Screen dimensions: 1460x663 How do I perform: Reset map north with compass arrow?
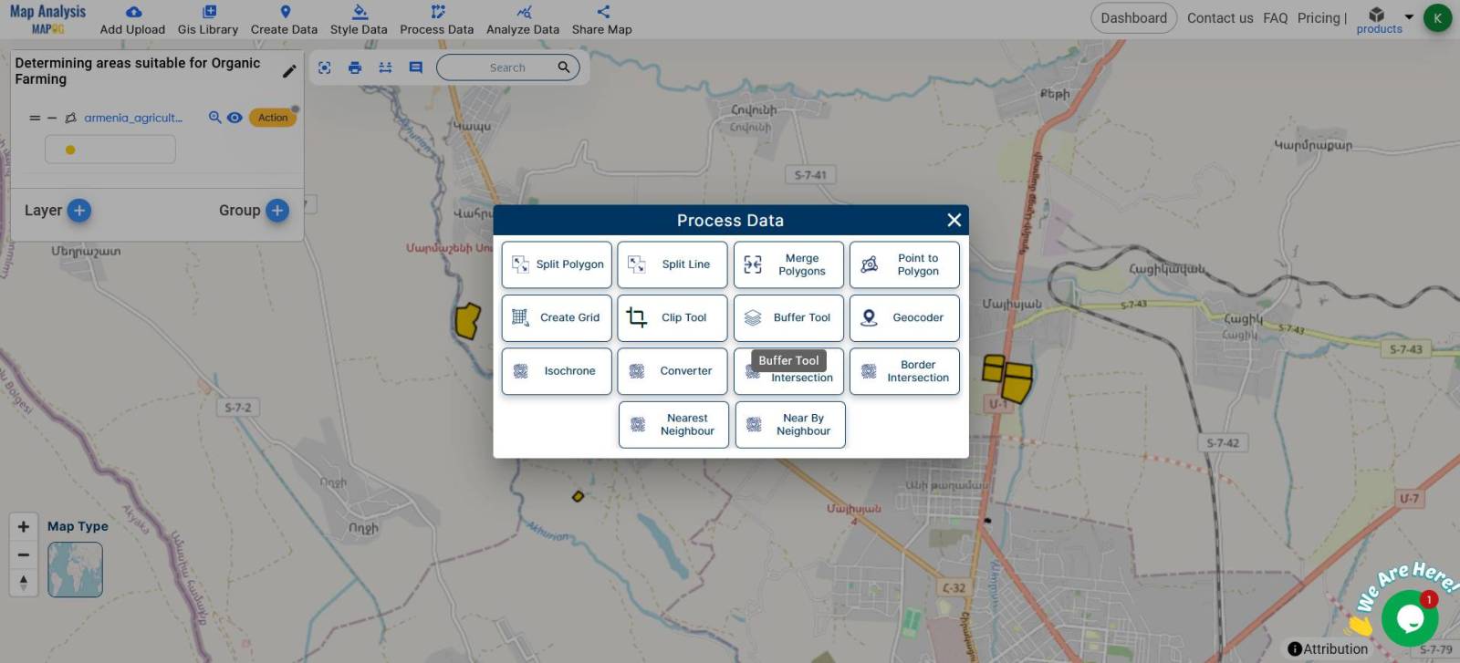point(24,582)
